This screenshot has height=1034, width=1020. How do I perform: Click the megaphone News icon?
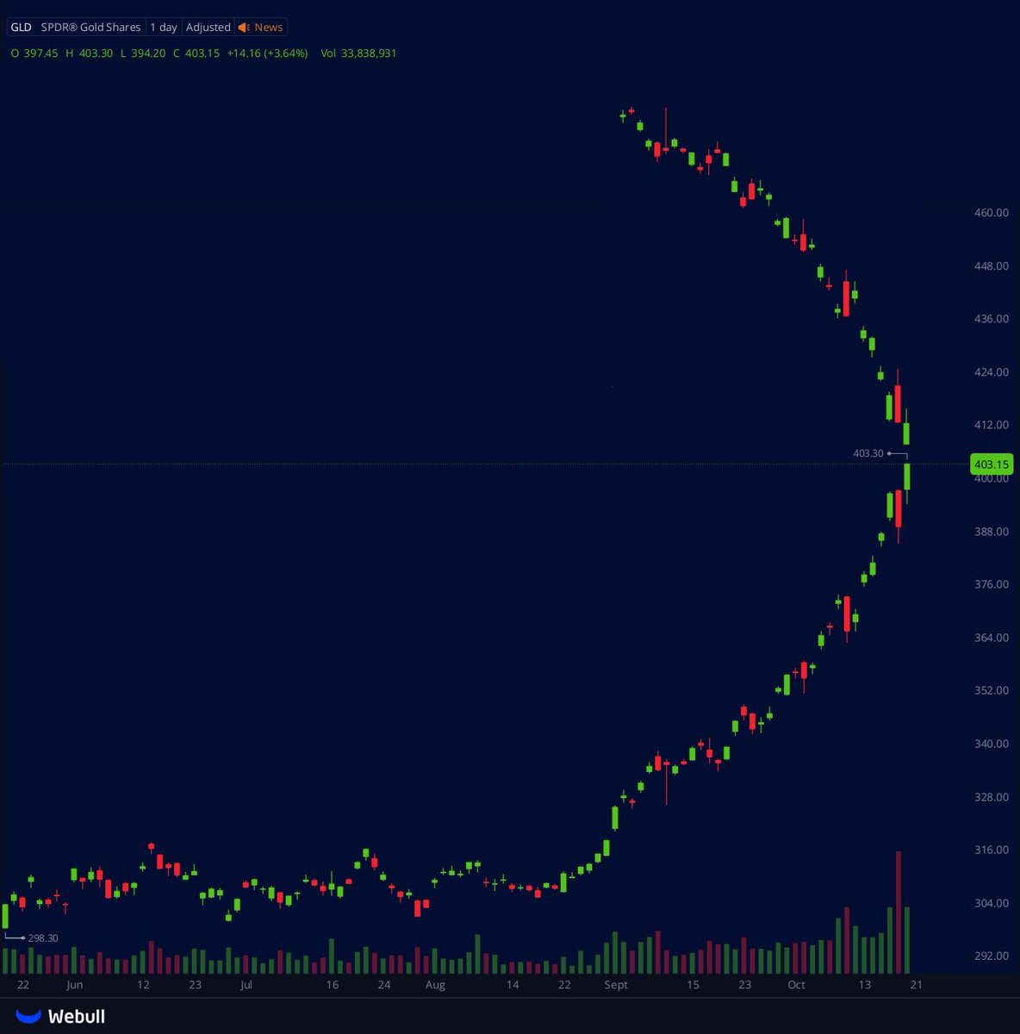click(x=244, y=28)
